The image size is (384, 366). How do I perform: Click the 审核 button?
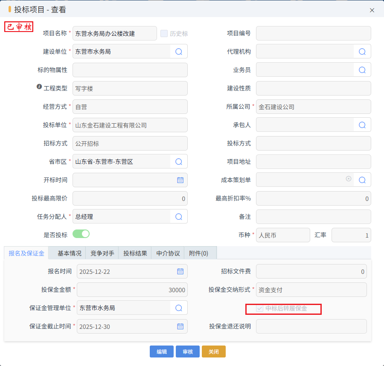pos(188,351)
